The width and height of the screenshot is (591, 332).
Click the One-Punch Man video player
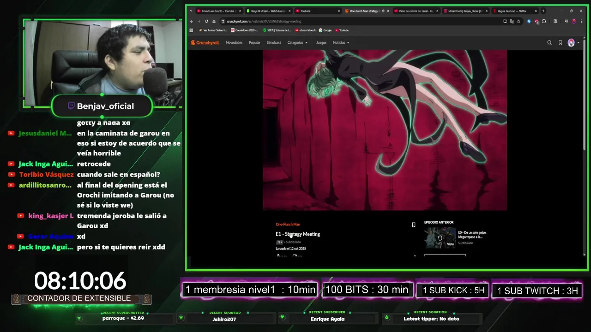coord(385,130)
